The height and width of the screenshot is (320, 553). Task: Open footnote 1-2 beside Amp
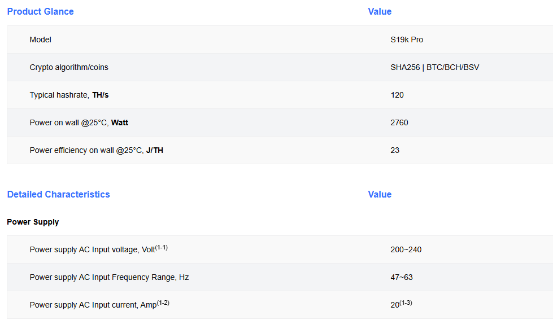pyautogui.click(x=163, y=303)
